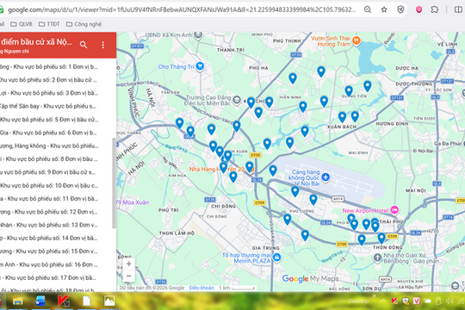The height and width of the screenshot is (310, 465).
Task: Click the Ga Đa Phúc station label
Action: (x=449, y=144)
